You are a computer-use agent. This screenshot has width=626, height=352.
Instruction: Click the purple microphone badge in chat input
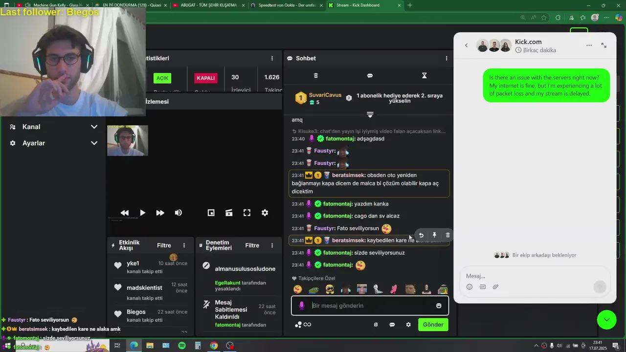[301, 306]
